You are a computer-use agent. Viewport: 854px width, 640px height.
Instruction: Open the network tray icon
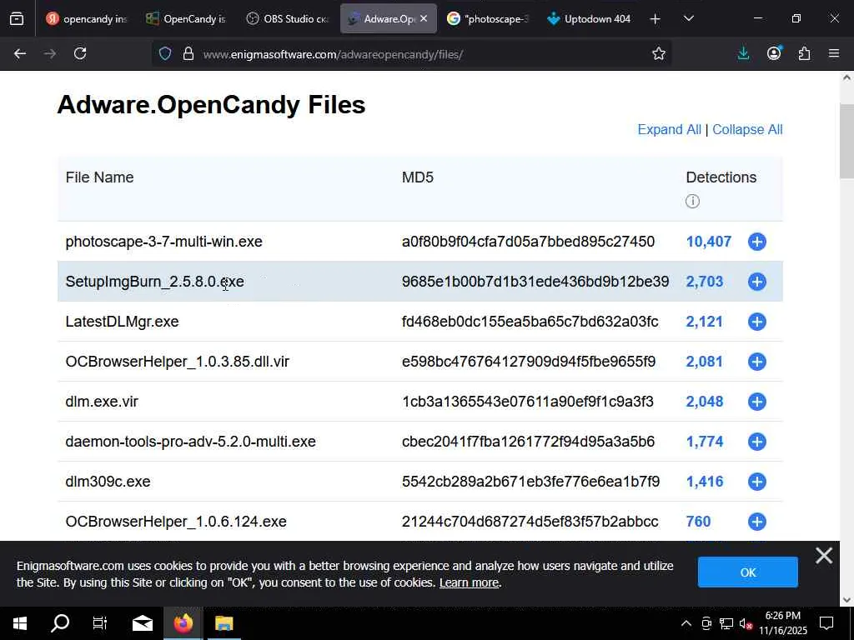point(726,623)
